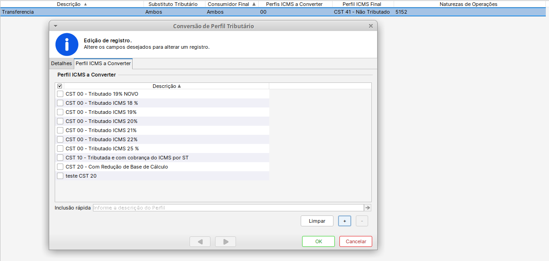Go to previous record with left arrow
The width and height of the screenshot is (549, 261).
[x=200, y=241]
